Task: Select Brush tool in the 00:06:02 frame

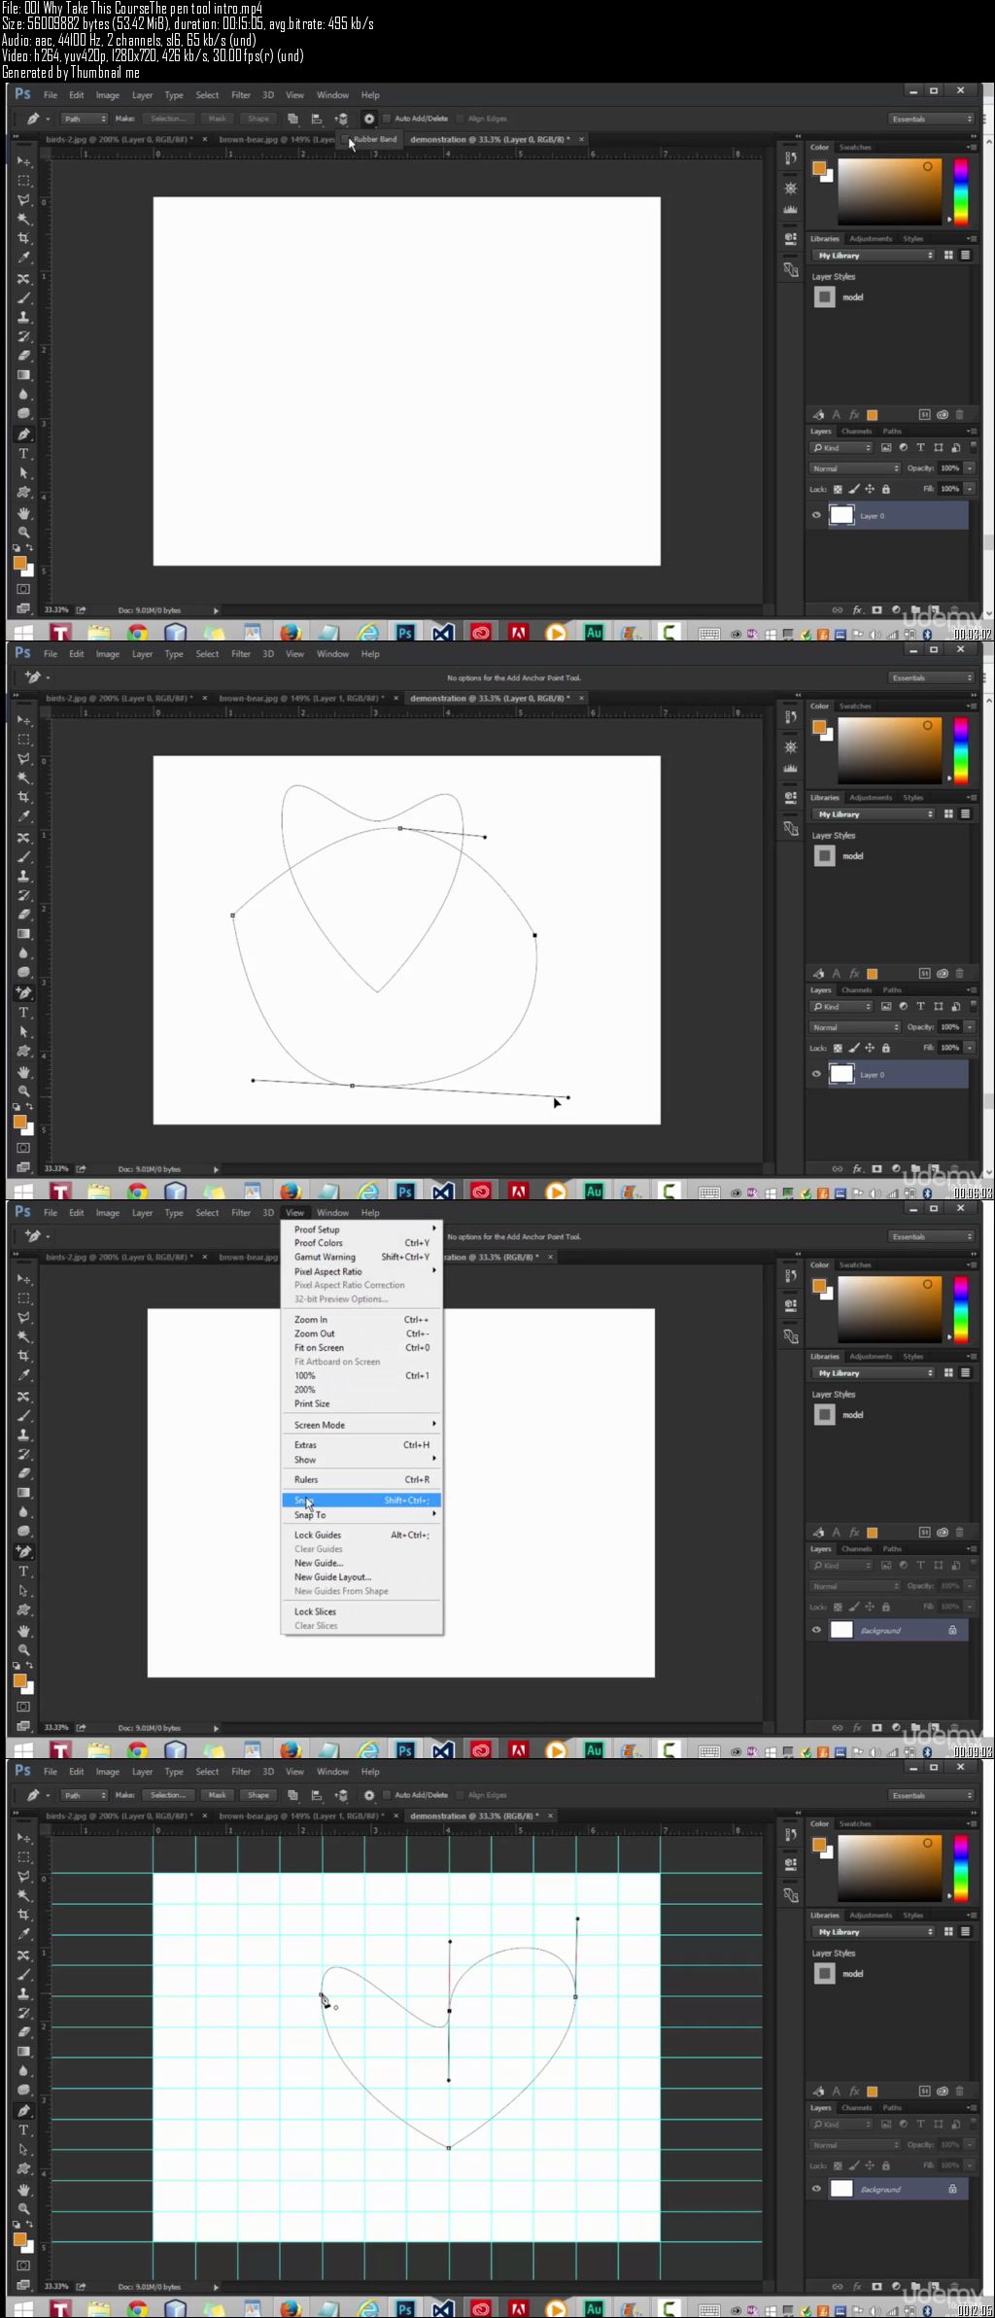Action: click(24, 856)
